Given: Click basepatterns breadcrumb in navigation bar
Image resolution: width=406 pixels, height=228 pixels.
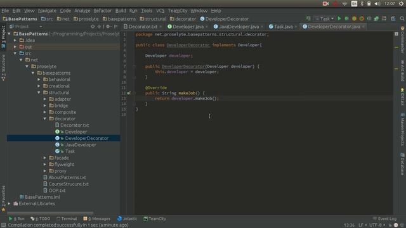Looking at the screenshot, I should click(119, 19).
